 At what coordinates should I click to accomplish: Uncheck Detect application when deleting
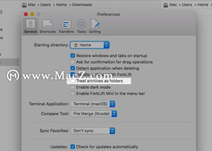72,68
